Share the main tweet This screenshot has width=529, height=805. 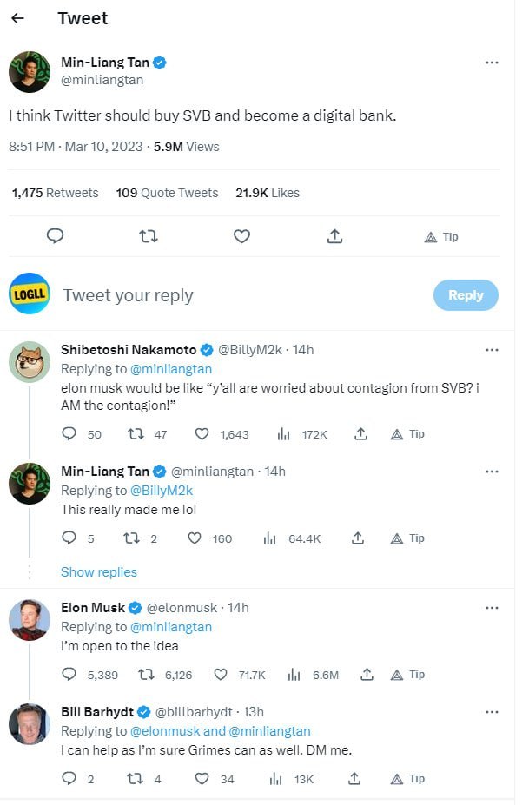[335, 236]
